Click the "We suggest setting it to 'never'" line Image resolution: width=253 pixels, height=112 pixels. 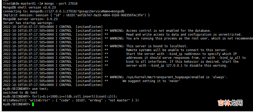151,81
